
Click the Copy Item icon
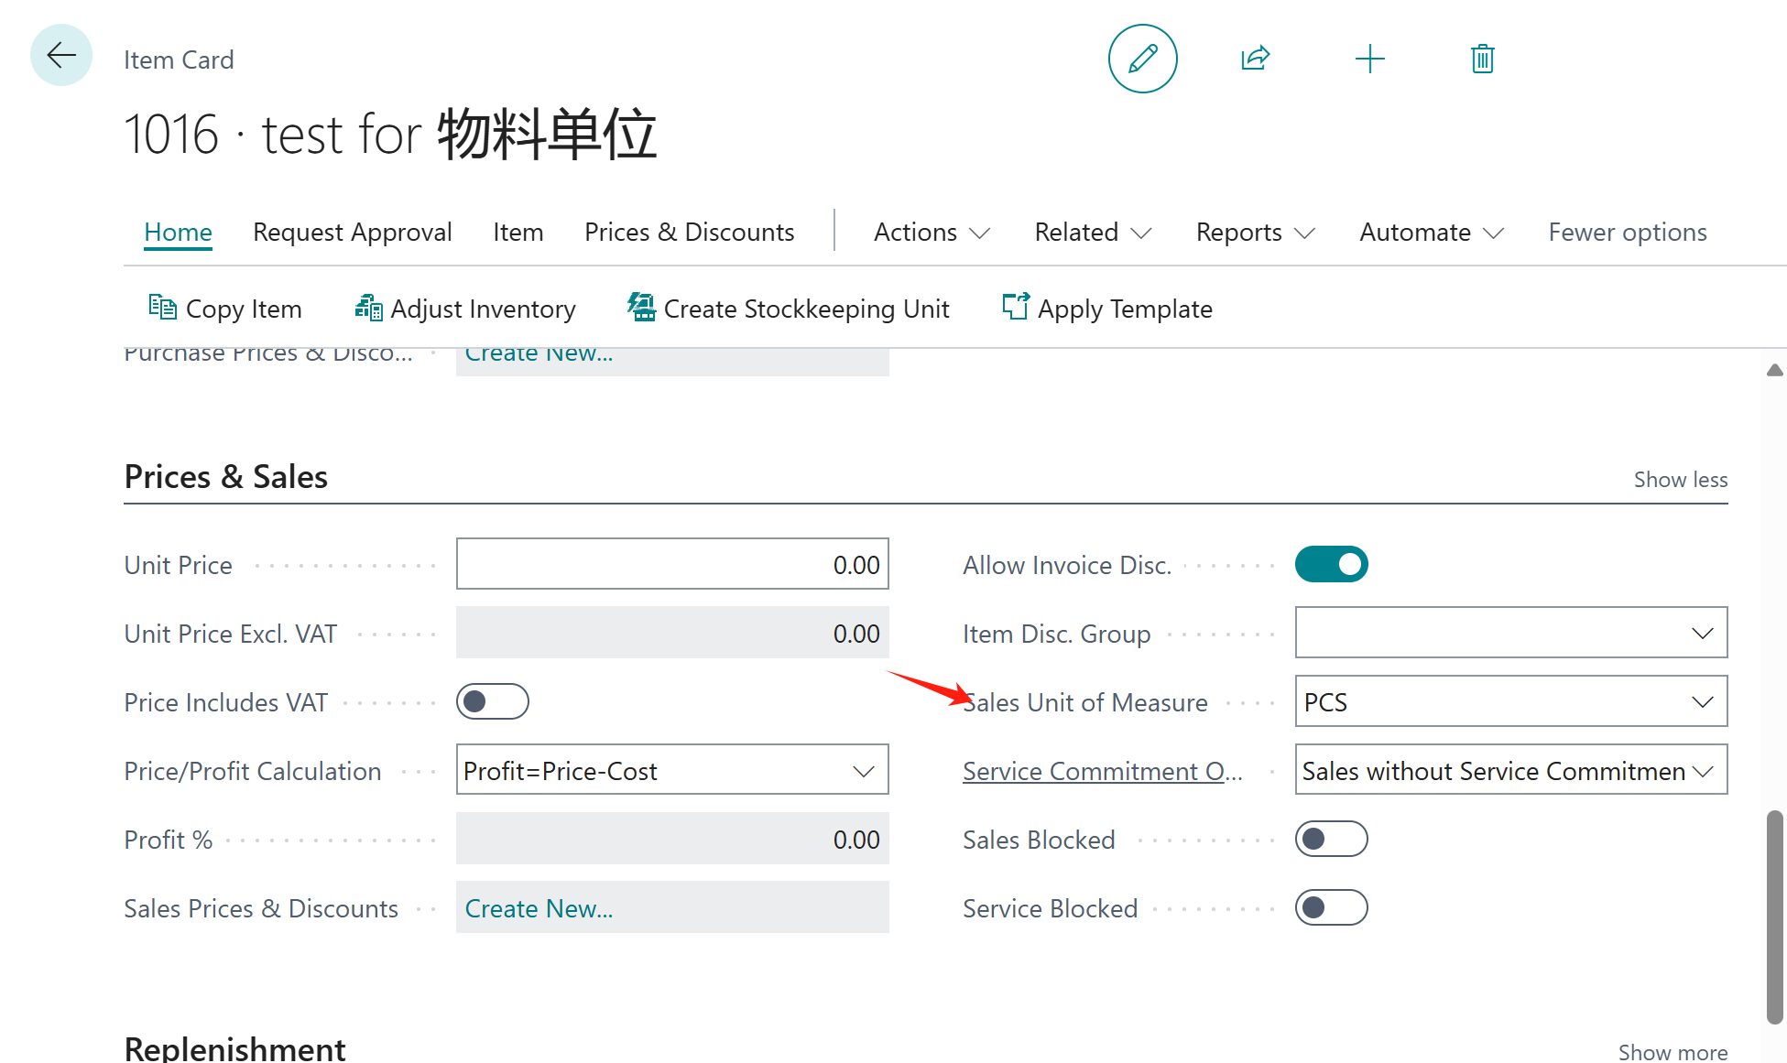162,308
